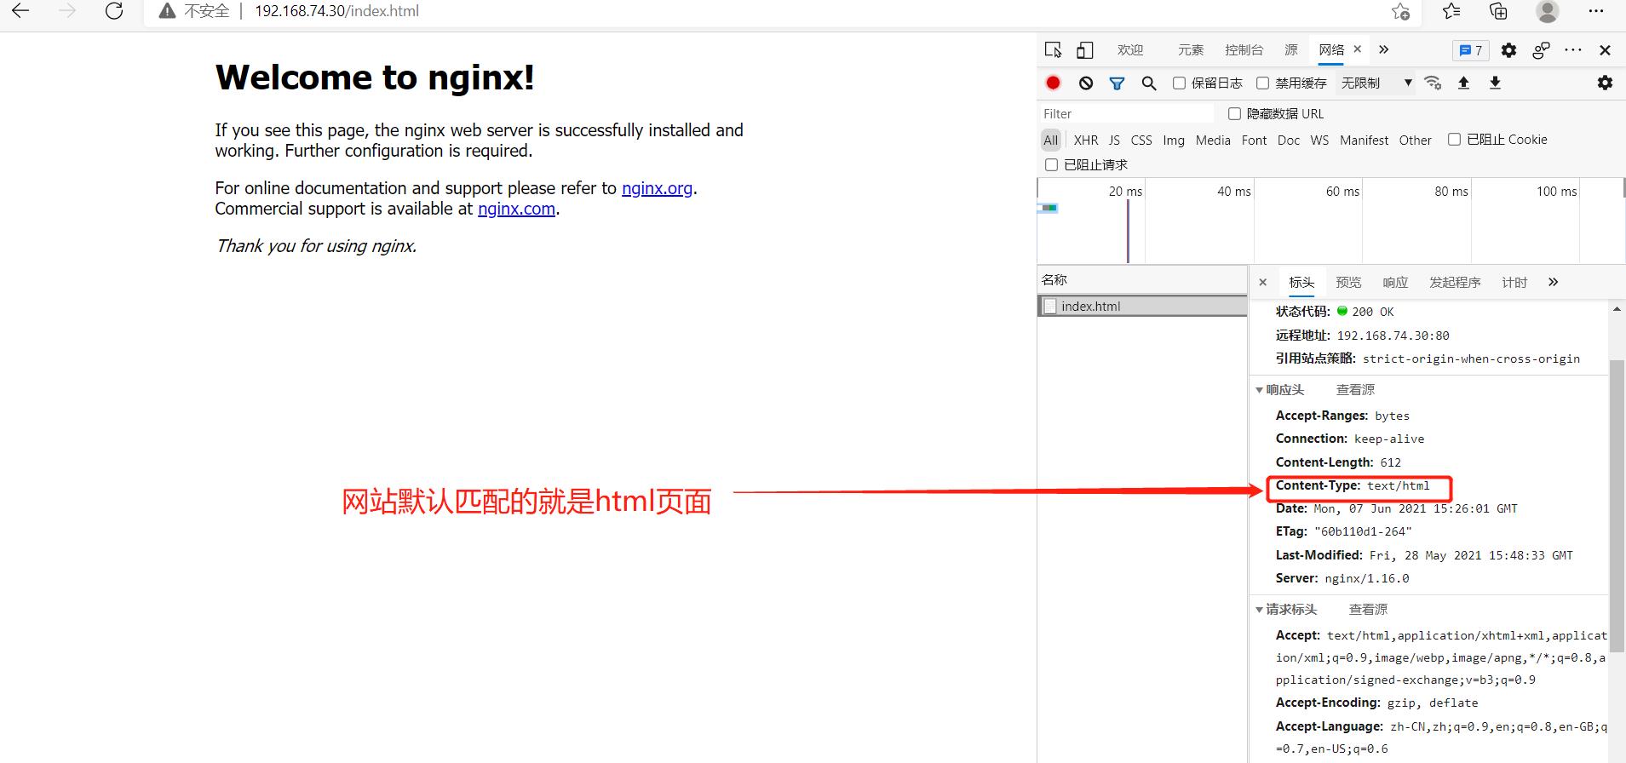Open the favorites list icon

click(x=1451, y=11)
